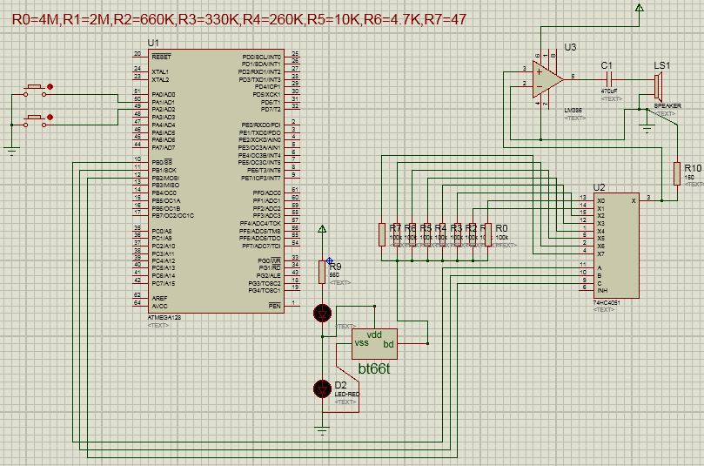Click the X0 pin label on U2
This screenshot has width=704, height=466.
click(600, 201)
